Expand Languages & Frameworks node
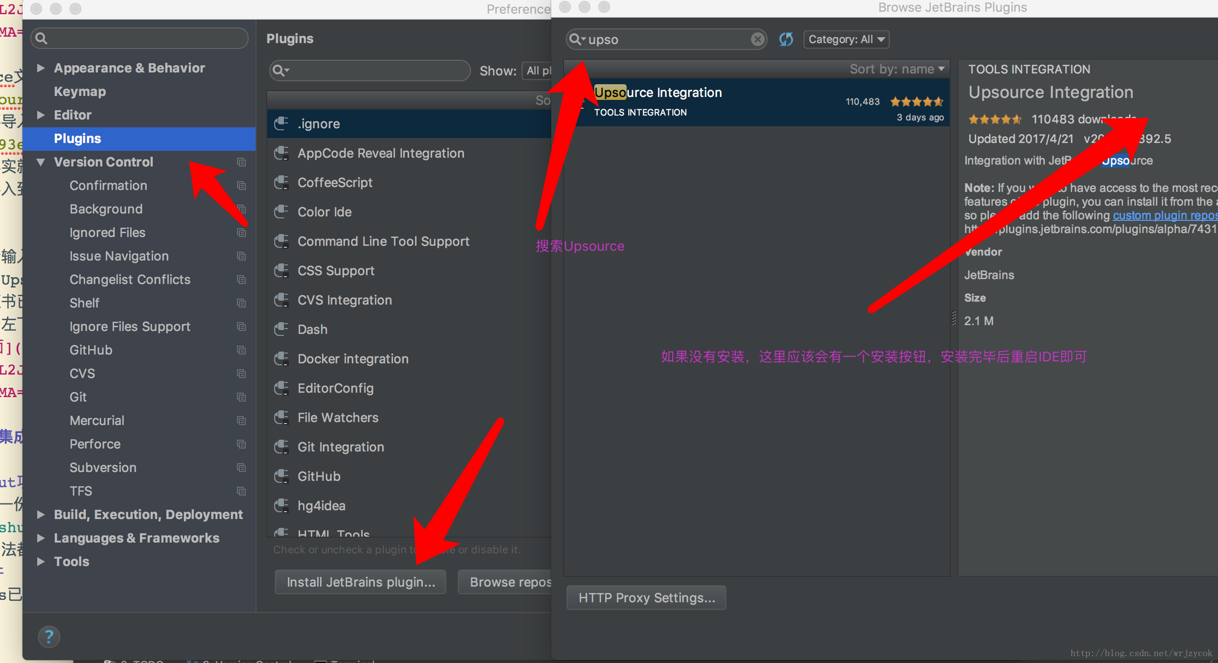 (x=41, y=538)
